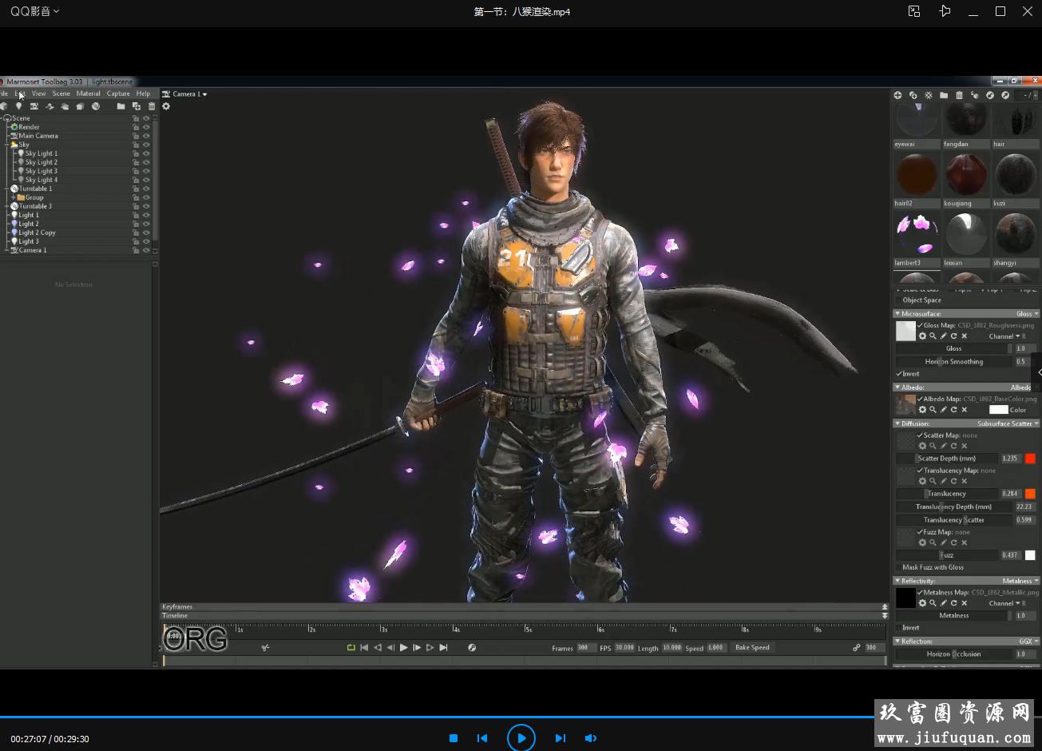This screenshot has width=1042, height=751.
Task: Clear the Fuzz Map texture
Action: pyautogui.click(x=964, y=542)
